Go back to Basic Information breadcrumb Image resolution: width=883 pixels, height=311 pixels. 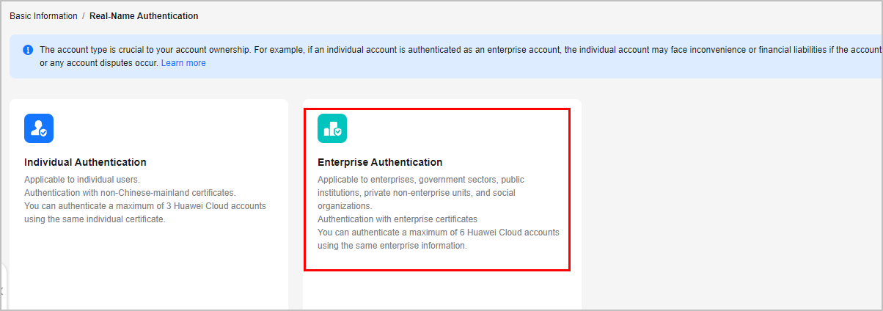coord(43,15)
